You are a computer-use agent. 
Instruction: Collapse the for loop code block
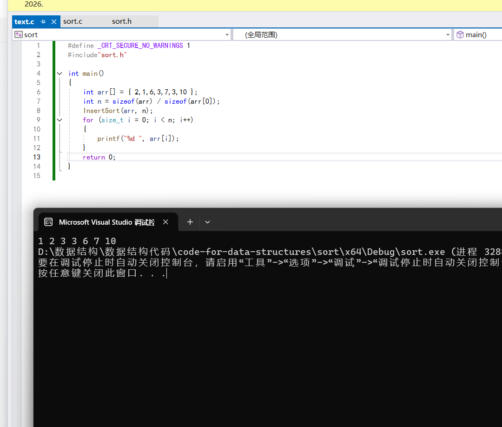pyautogui.click(x=59, y=120)
